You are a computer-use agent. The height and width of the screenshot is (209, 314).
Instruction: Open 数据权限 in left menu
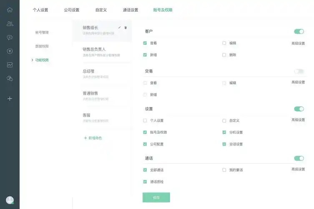pos(42,46)
